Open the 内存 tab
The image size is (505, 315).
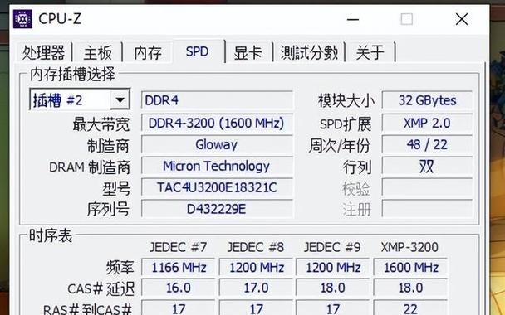[x=148, y=52]
